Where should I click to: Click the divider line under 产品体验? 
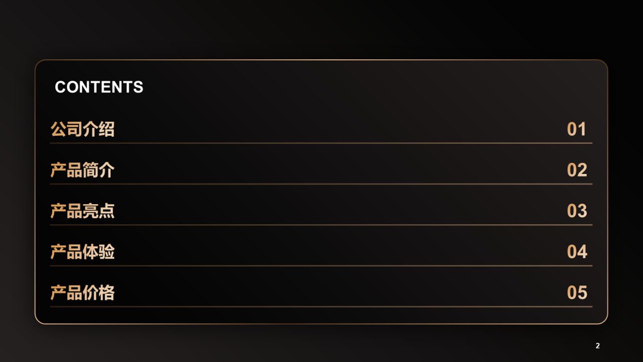point(321,265)
